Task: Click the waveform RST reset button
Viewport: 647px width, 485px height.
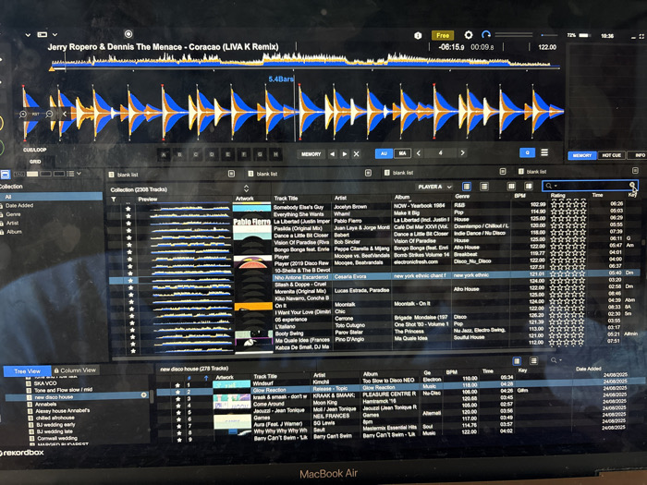Action: click(36, 115)
